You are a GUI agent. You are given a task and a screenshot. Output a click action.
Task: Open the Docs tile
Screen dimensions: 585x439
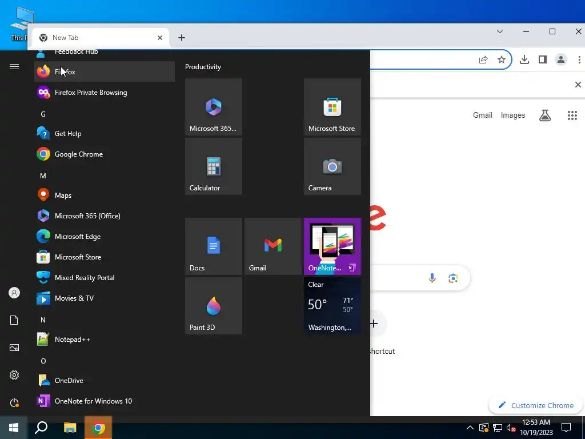click(x=214, y=246)
